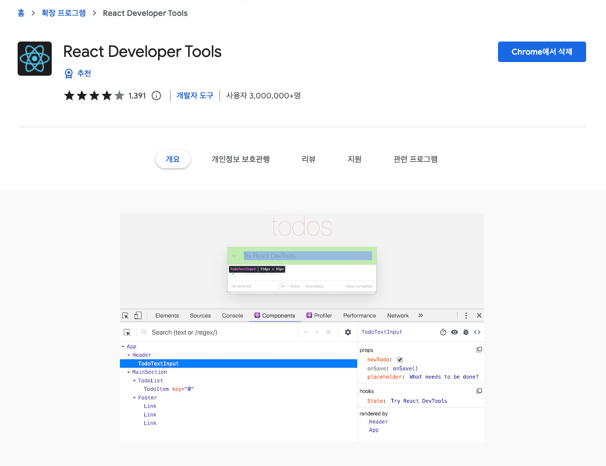Collapse the Header tree node arrow

(x=128, y=355)
